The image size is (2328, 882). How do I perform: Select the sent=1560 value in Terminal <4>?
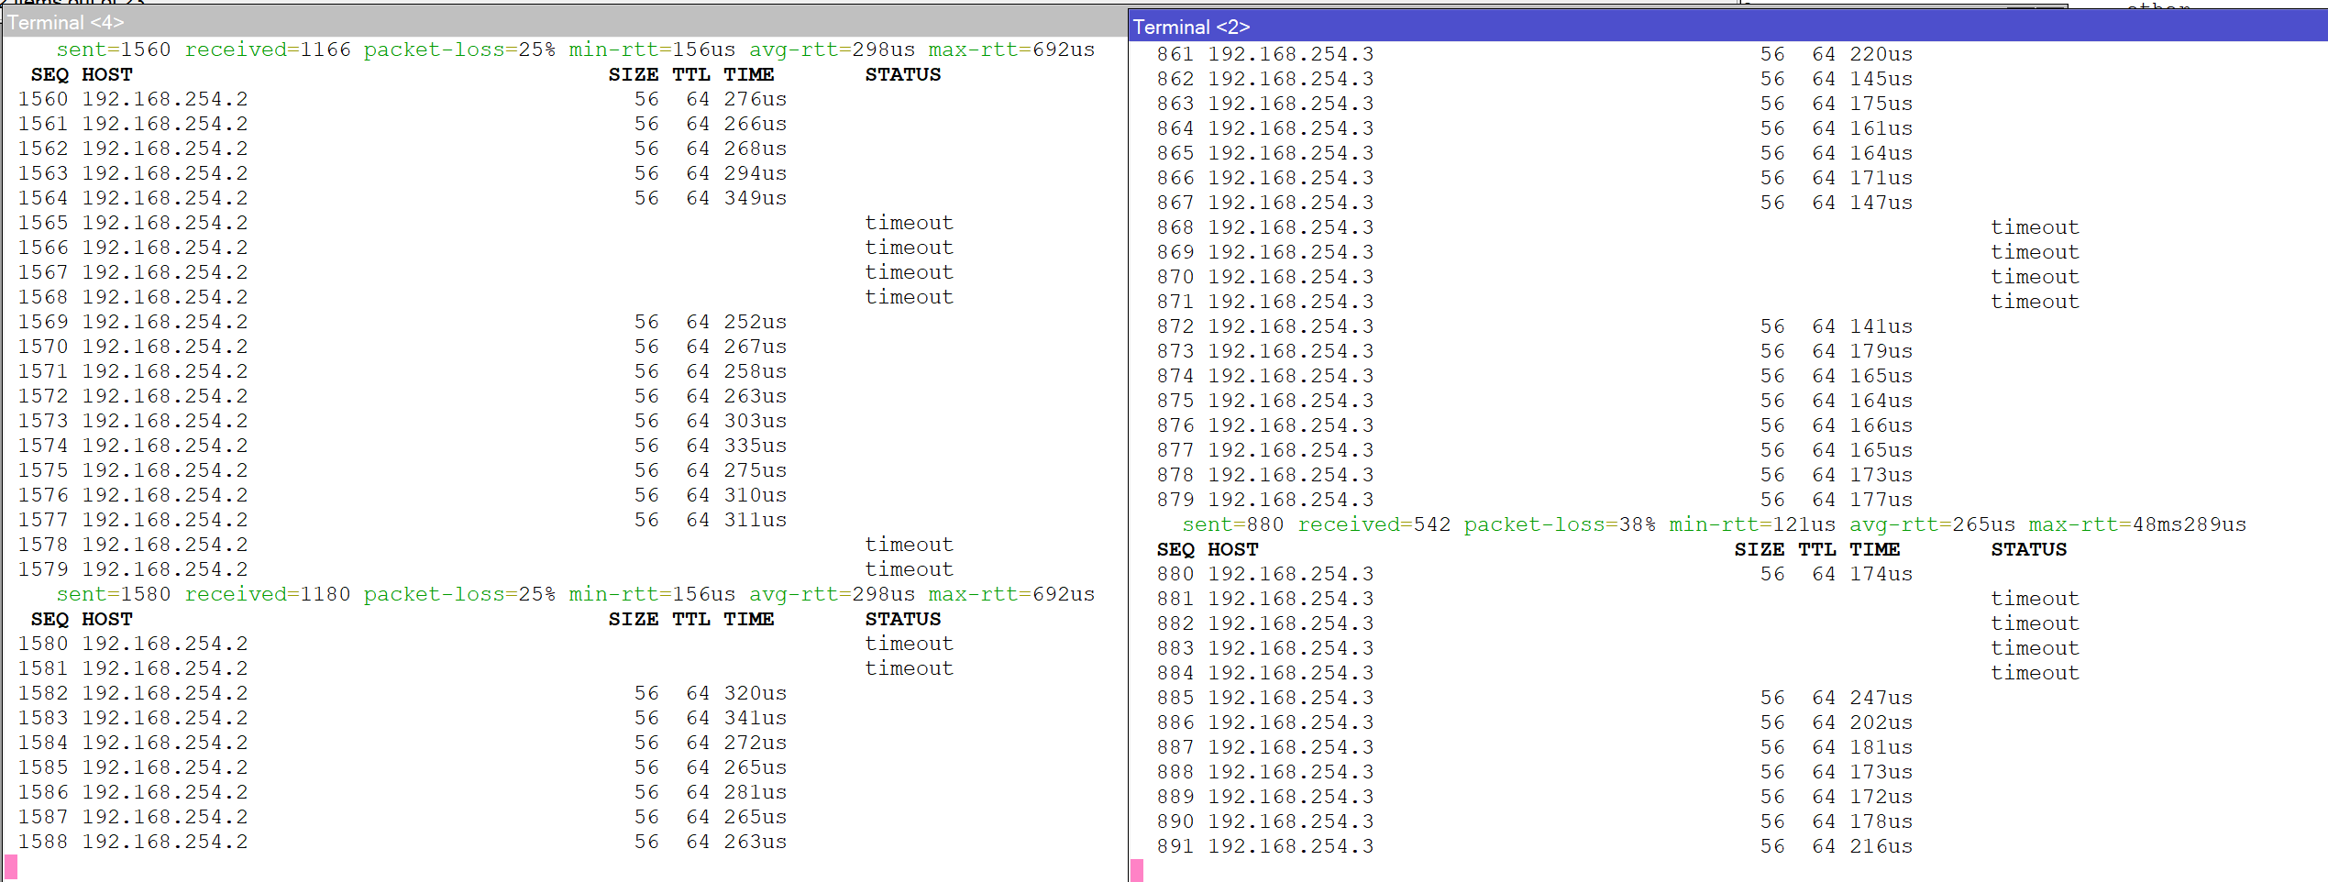click(x=114, y=50)
